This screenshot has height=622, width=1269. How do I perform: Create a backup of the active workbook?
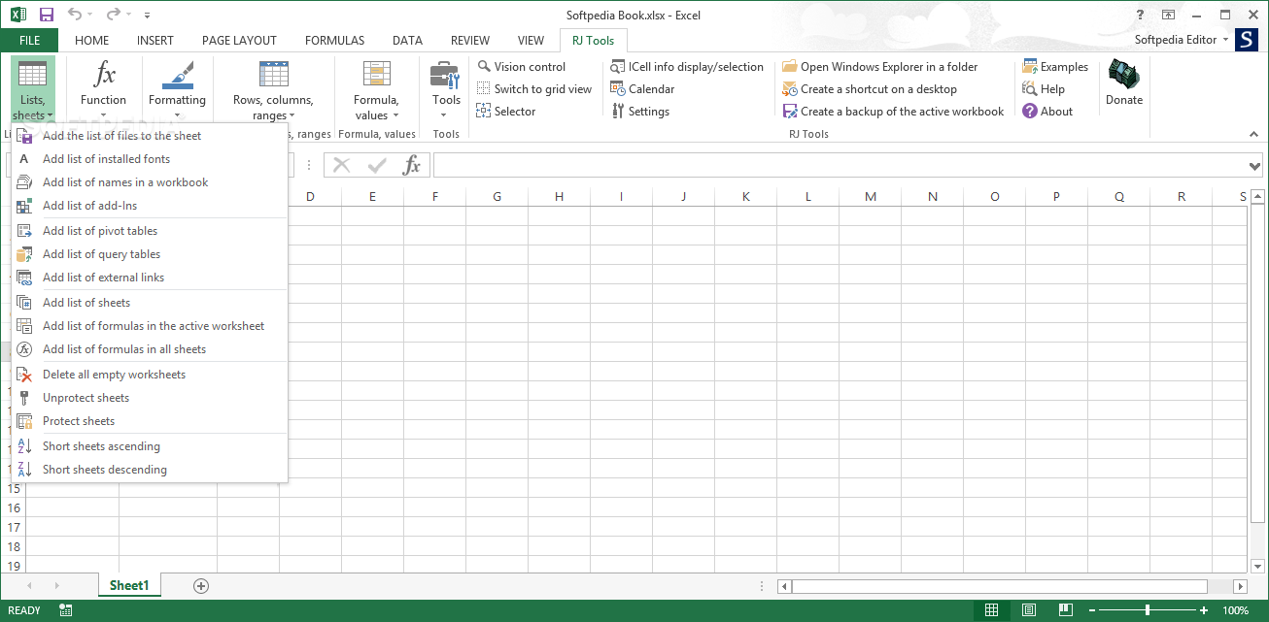click(x=893, y=112)
